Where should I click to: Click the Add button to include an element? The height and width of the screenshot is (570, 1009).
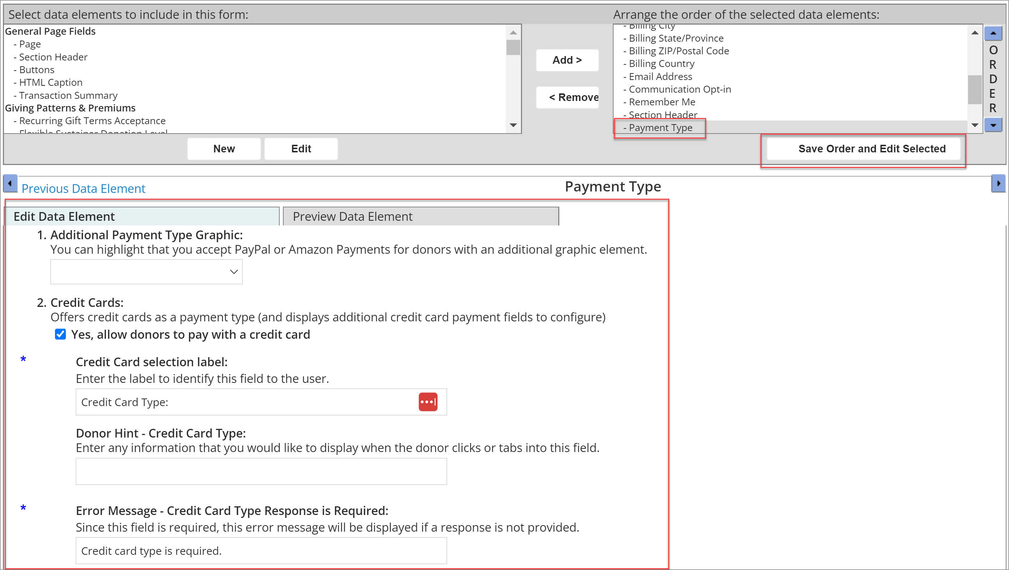point(567,60)
